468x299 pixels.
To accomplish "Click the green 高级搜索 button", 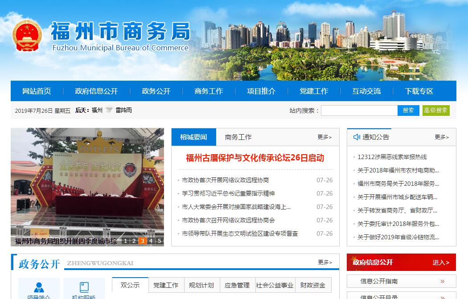I will click(x=436, y=110).
